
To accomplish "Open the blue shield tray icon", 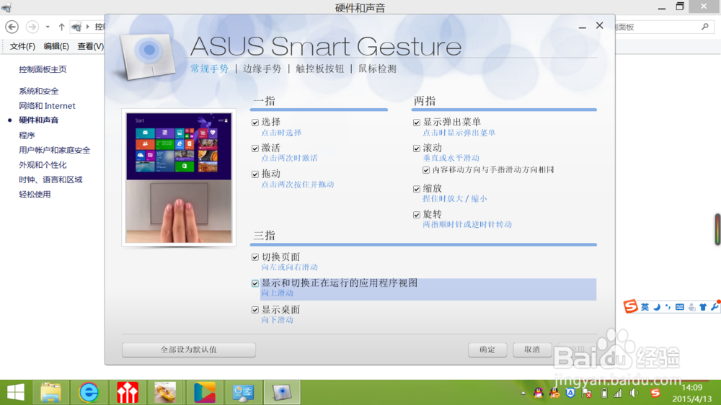I will (570, 393).
